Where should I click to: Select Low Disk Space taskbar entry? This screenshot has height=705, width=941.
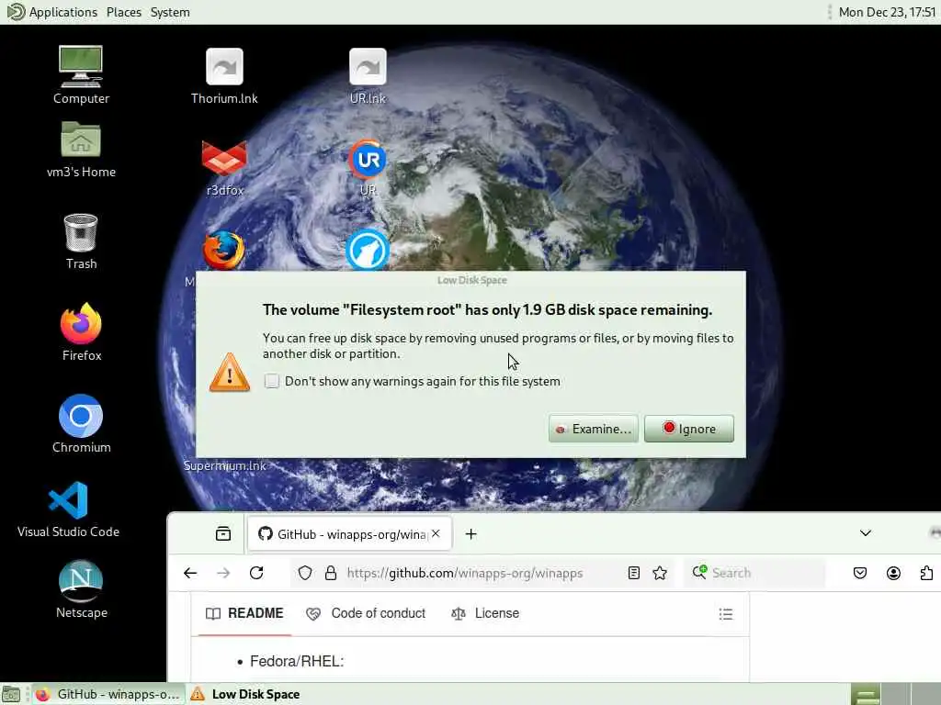pos(244,694)
